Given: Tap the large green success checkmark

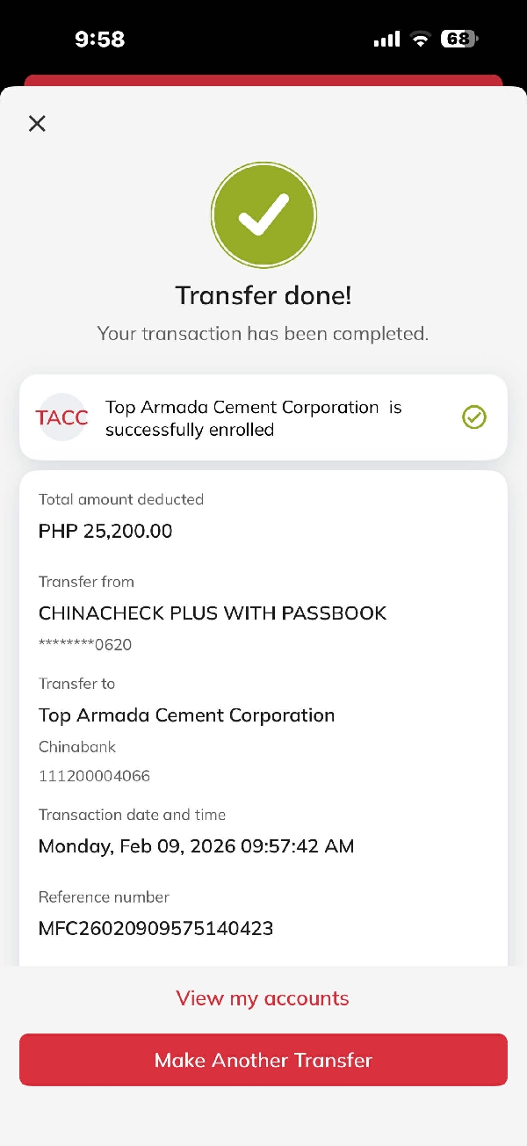Looking at the screenshot, I should pyautogui.click(x=263, y=214).
